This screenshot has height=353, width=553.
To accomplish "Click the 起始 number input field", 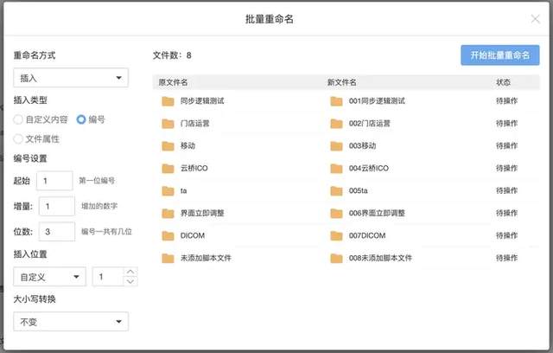I will point(55,181).
